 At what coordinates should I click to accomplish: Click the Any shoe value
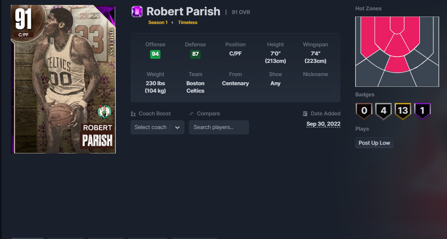(275, 83)
